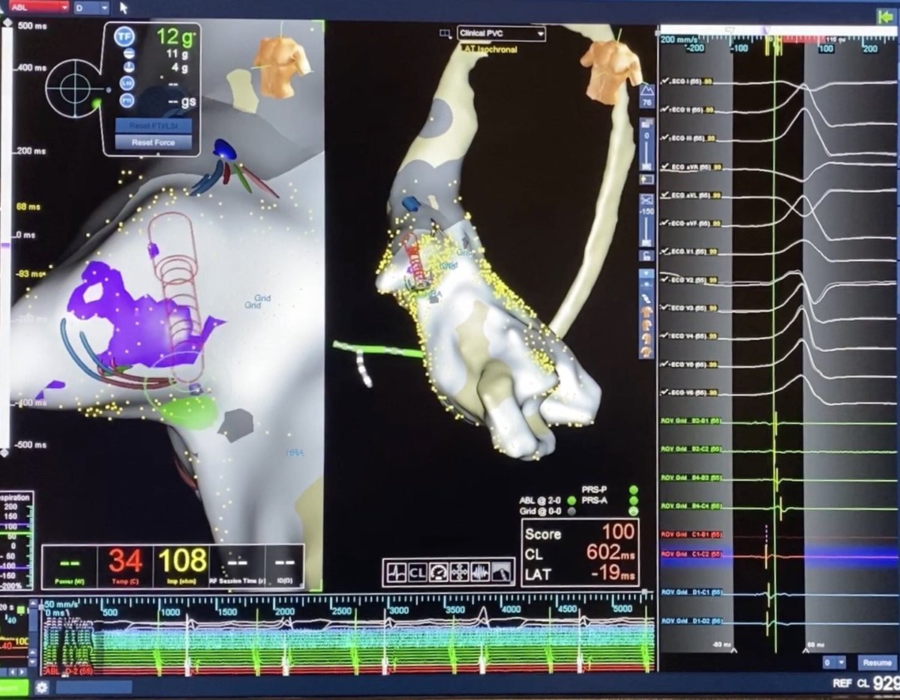Click the small box icon below slider 0
Viewport: 900px width, 700px height.
point(646,180)
